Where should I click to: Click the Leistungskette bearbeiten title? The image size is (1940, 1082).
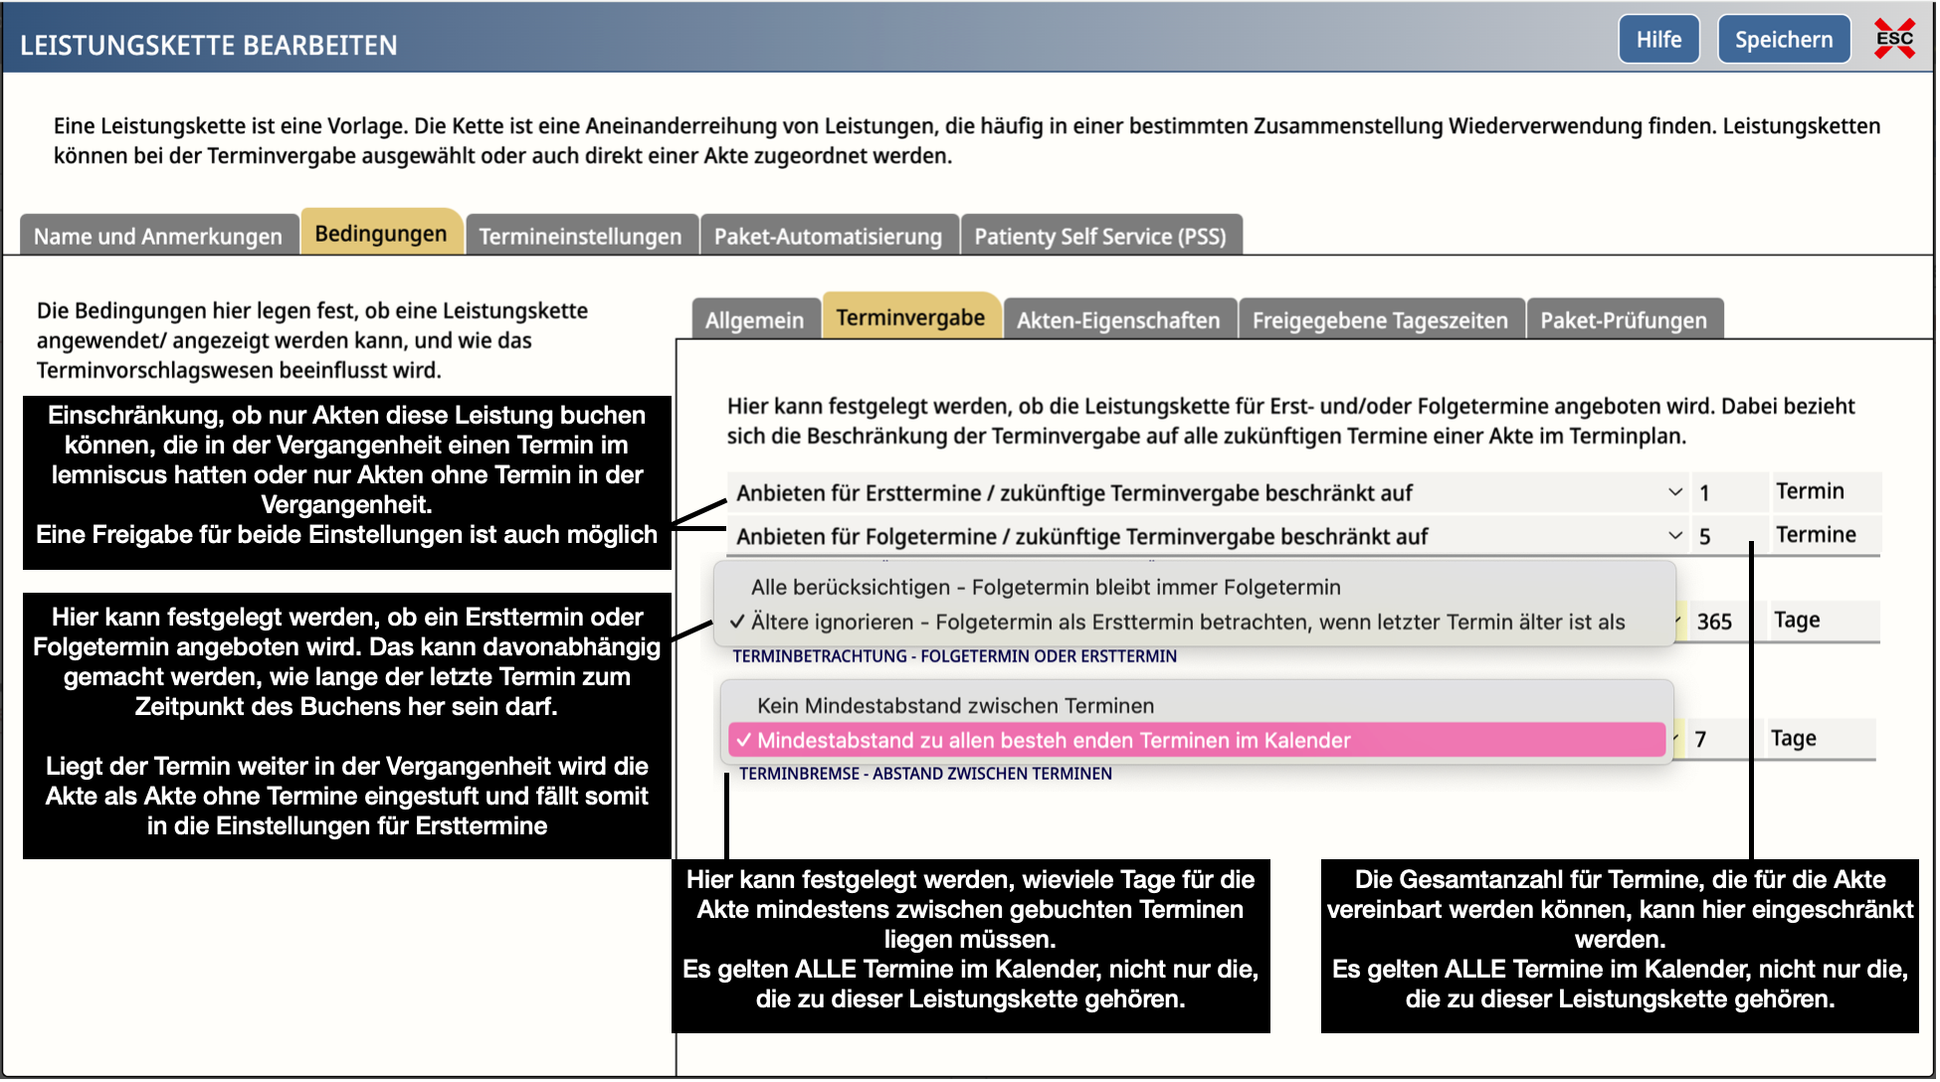pos(209,45)
